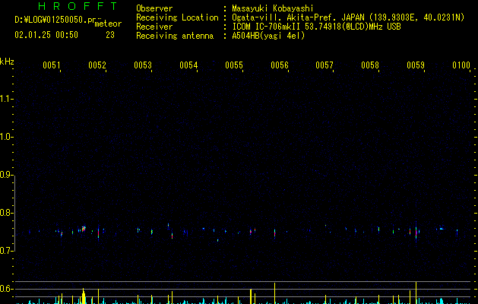This screenshot has width=478, height=304.
Task: Click the date stamp 02.01.25 00:50
Action: tap(46, 35)
